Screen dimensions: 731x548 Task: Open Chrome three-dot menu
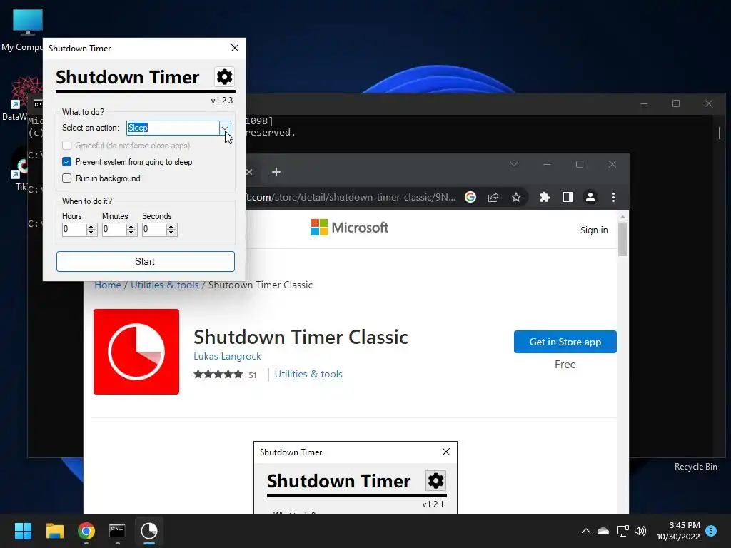coord(613,197)
